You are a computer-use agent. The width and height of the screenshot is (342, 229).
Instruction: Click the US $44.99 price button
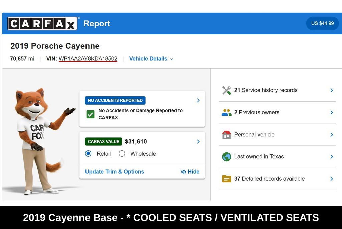322,23
